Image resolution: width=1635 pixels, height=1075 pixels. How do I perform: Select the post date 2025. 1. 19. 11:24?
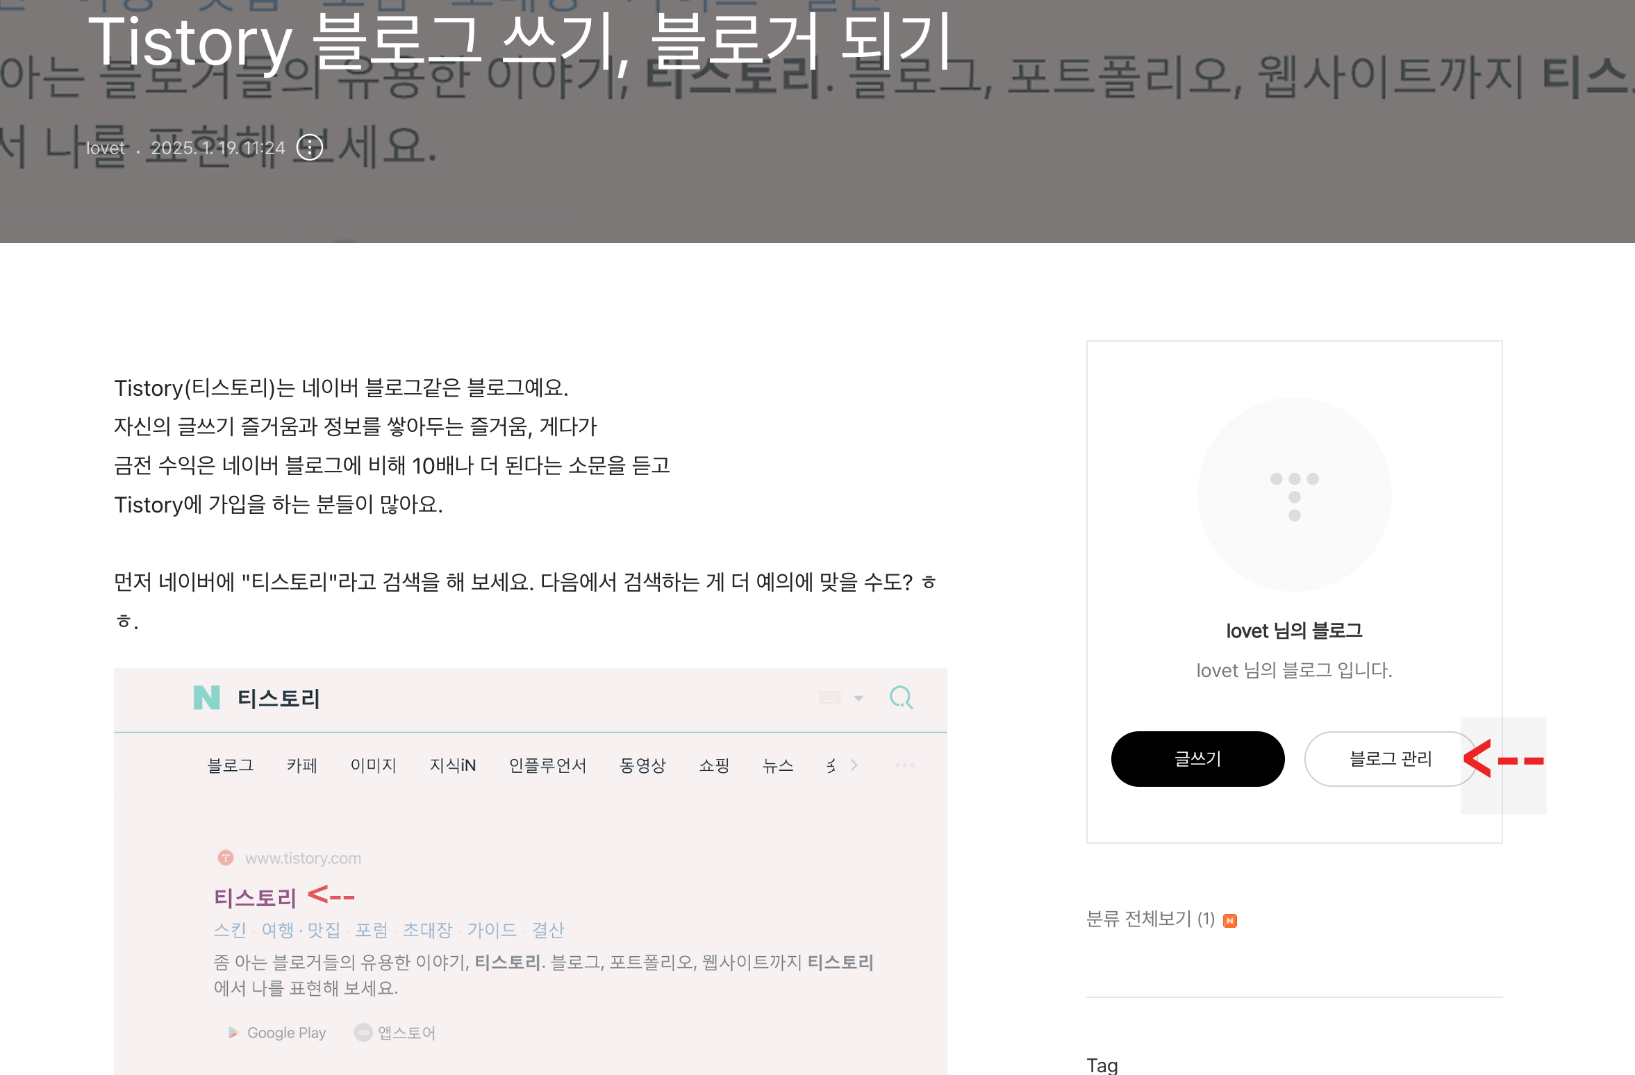[x=218, y=148]
